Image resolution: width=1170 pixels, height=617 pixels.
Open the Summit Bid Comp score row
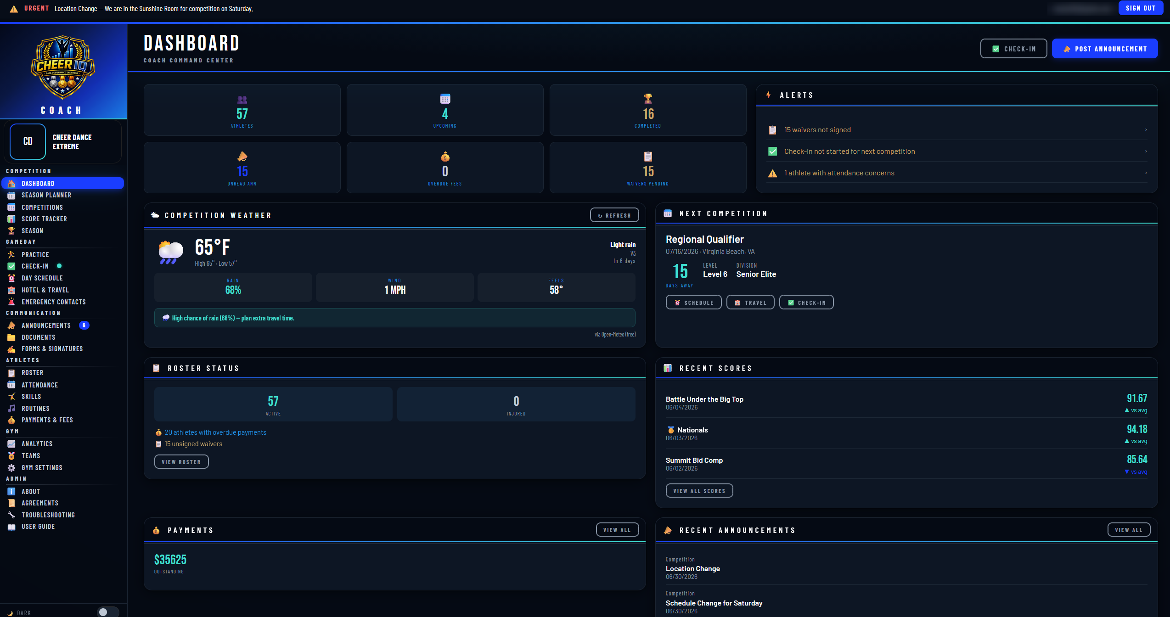click(906, 464)
